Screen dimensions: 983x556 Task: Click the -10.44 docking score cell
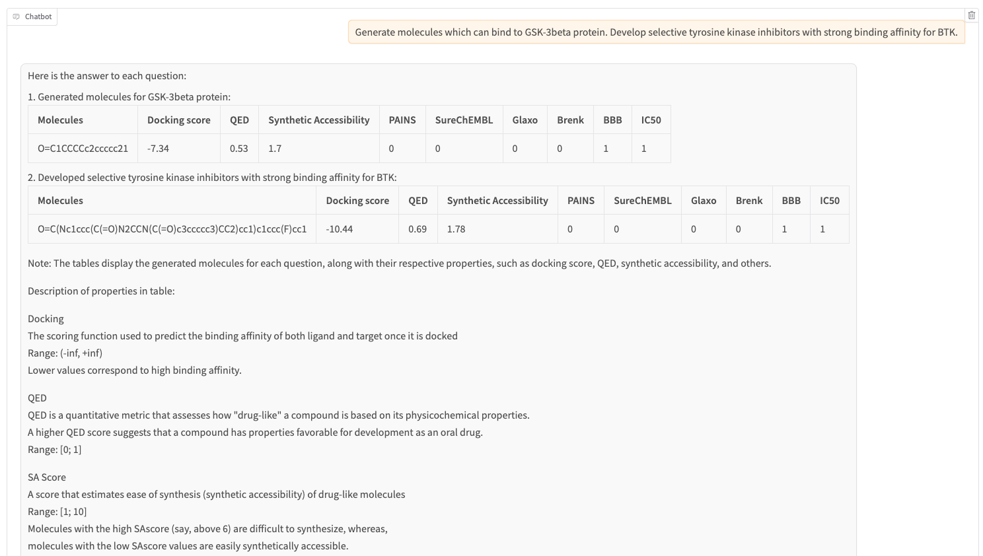340,229
